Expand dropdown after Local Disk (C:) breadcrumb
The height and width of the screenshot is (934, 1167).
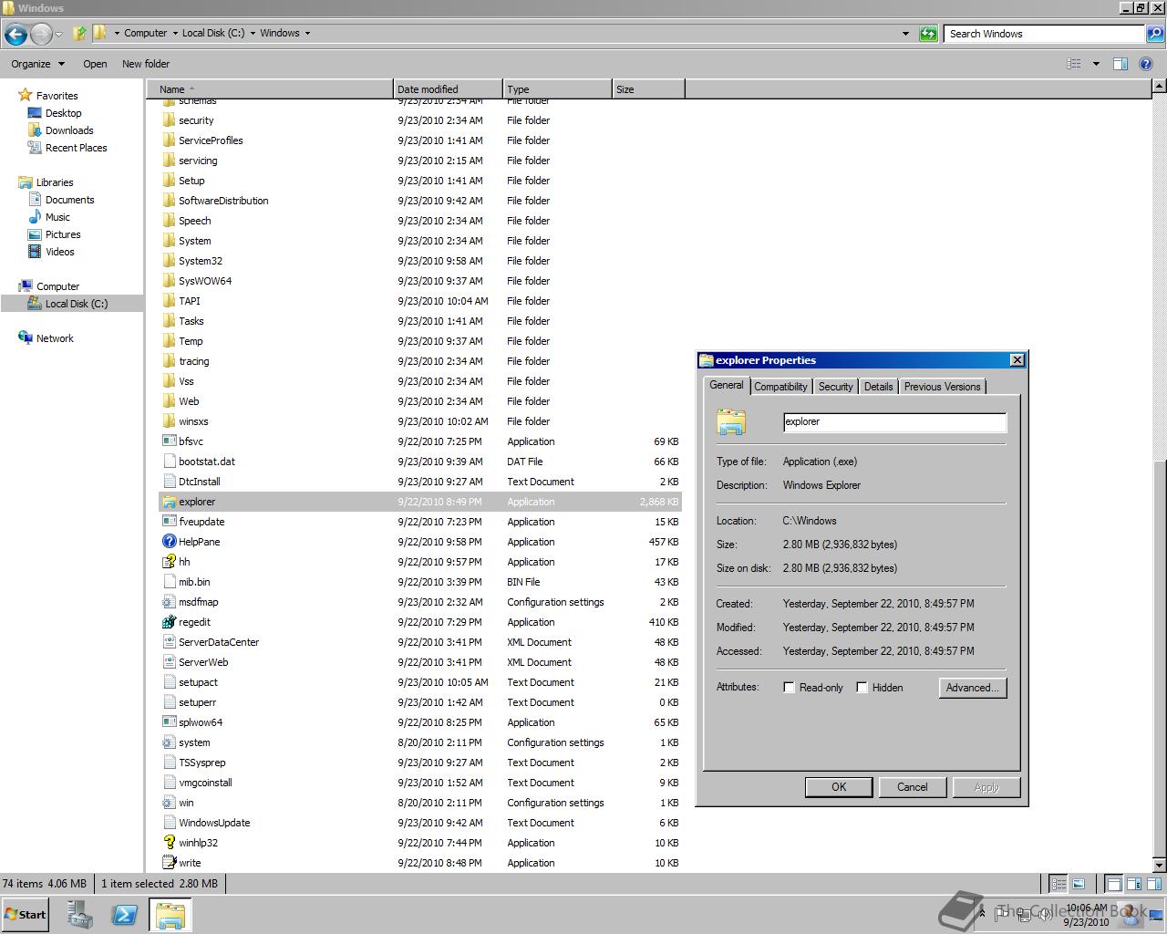coord(253,33)
